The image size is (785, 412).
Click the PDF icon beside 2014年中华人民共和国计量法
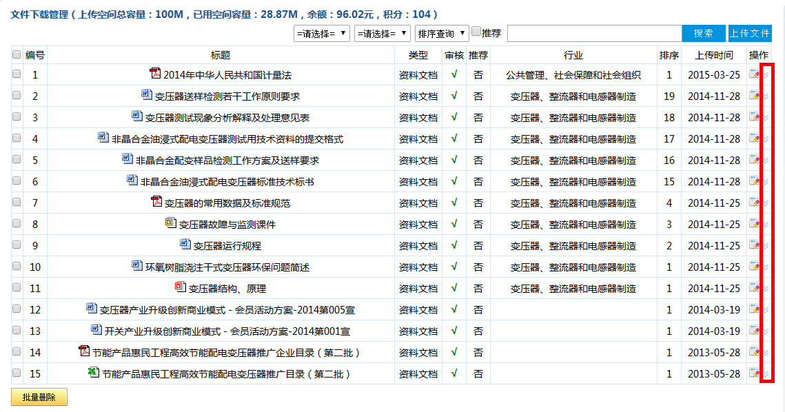pyautogui.click(x=155, y=74)
